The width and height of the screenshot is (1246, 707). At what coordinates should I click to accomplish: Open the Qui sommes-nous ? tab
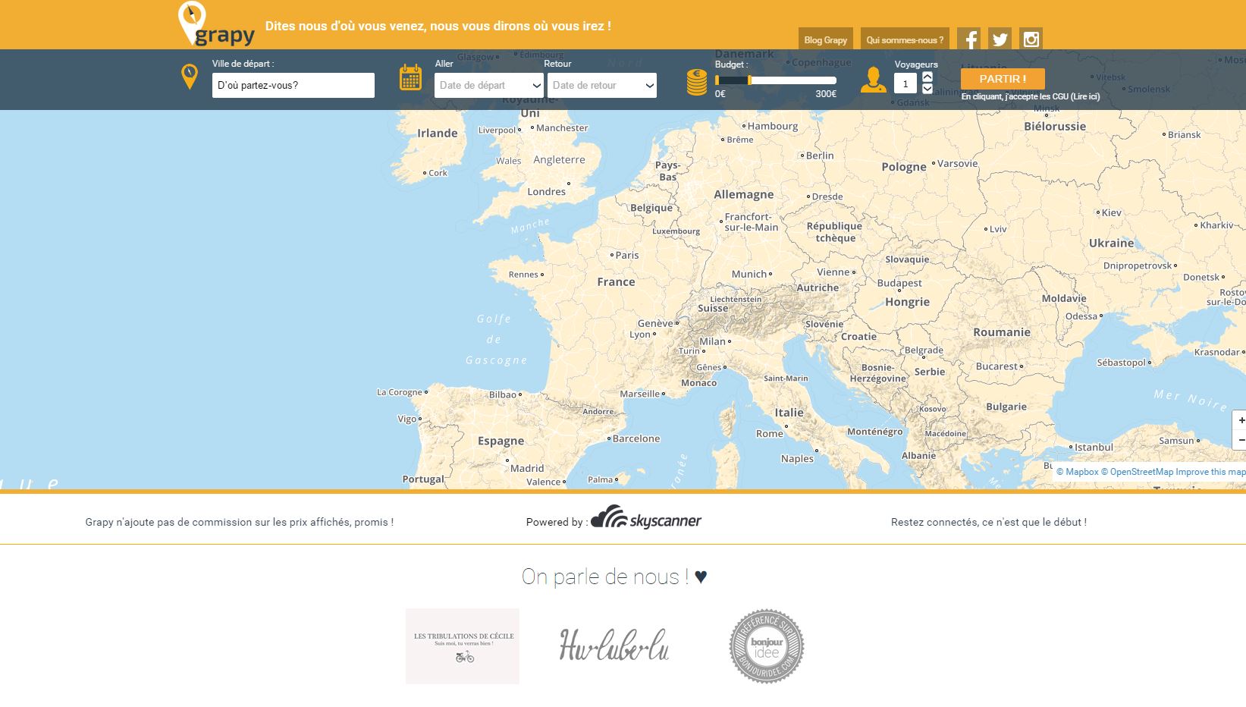tap(905, 40)
